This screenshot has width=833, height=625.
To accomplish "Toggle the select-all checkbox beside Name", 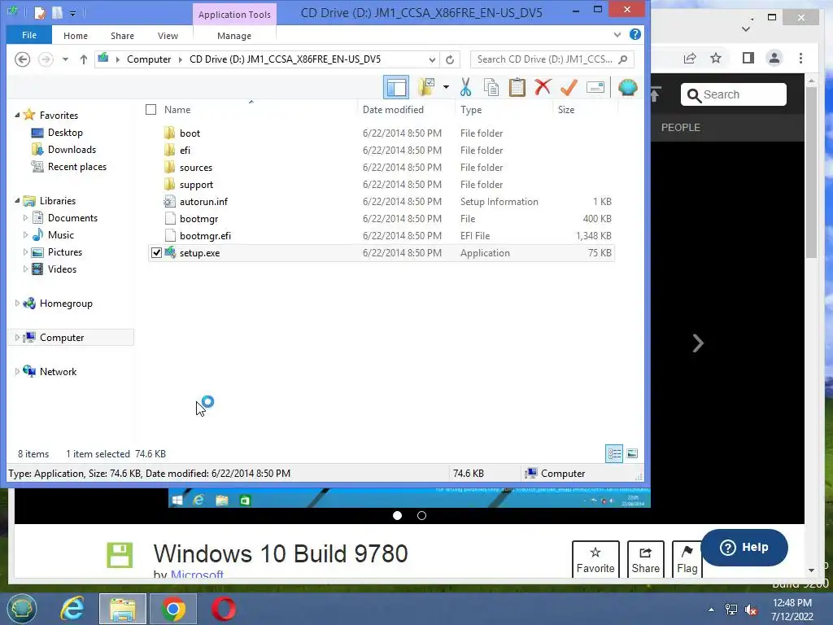I will coord(150,110).
